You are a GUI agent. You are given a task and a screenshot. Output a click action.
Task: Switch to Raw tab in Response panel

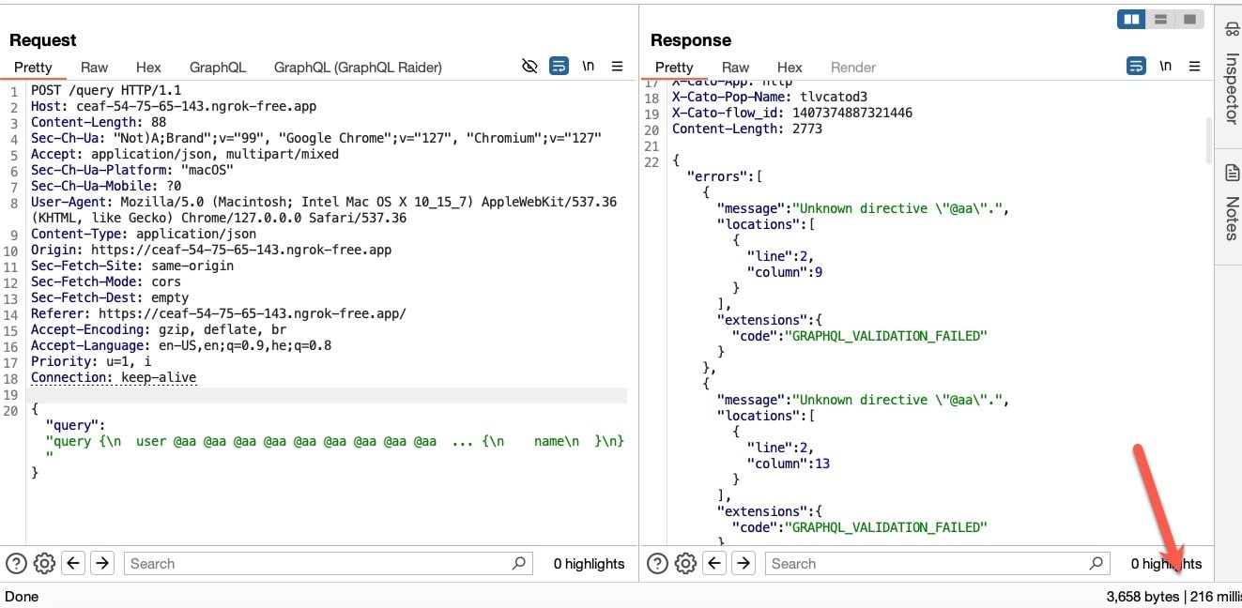tap(735, 68)
